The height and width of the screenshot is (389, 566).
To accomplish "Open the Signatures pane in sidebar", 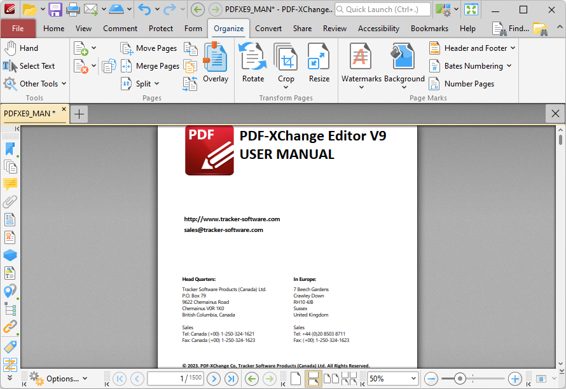I will click(x=10, y=238).
